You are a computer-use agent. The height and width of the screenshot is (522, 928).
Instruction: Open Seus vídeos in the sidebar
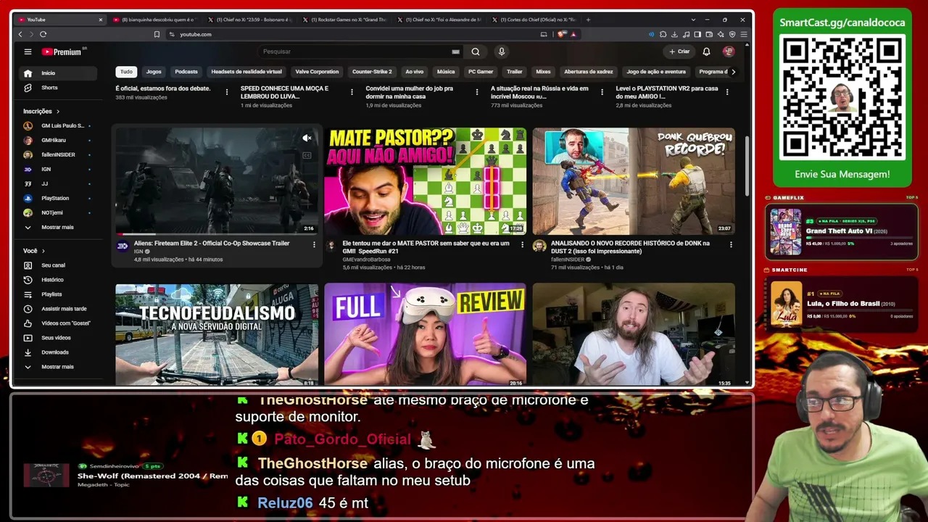pyautogui.click(x=59, y=338)
